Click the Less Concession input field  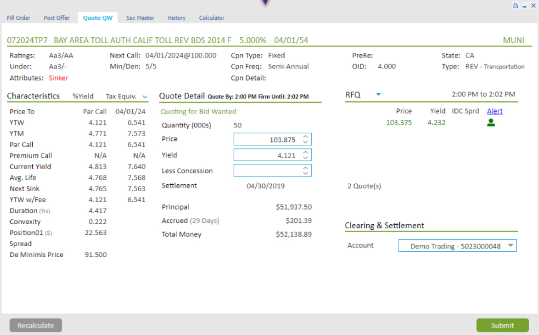tap(273, 171)
